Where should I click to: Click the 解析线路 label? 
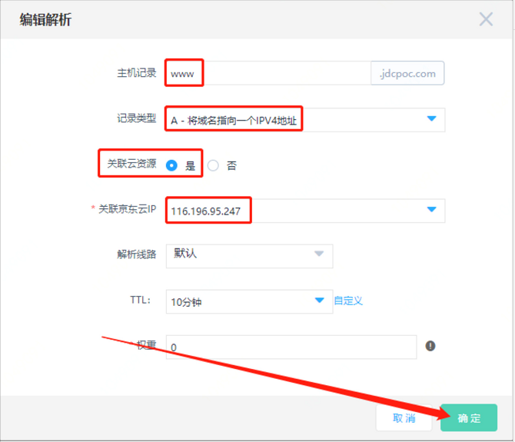[137, 254]
